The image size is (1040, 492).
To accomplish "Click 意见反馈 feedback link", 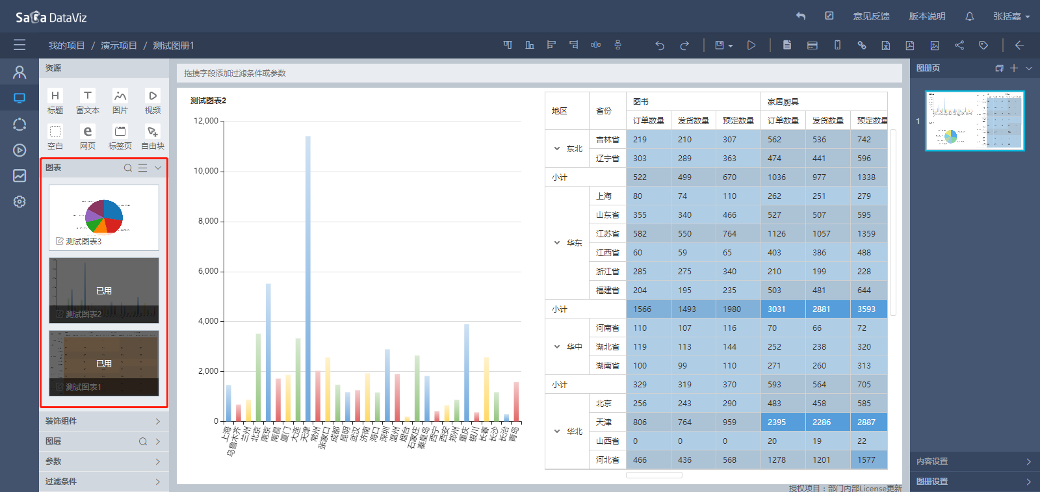I will click(872, 16).
